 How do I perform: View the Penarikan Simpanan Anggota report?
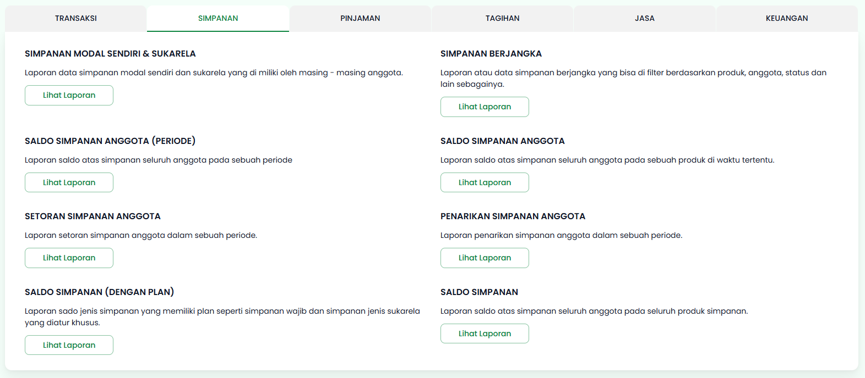pyautogui.click(x=485, y=258)
